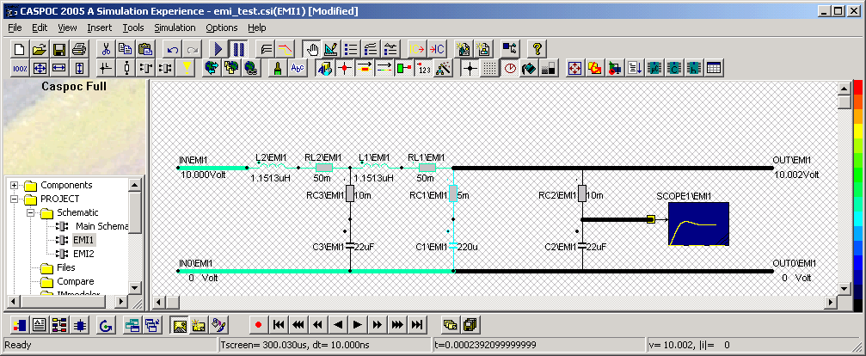
Task: Start simulation with the blue play arrow
Action: pos(219,49)
